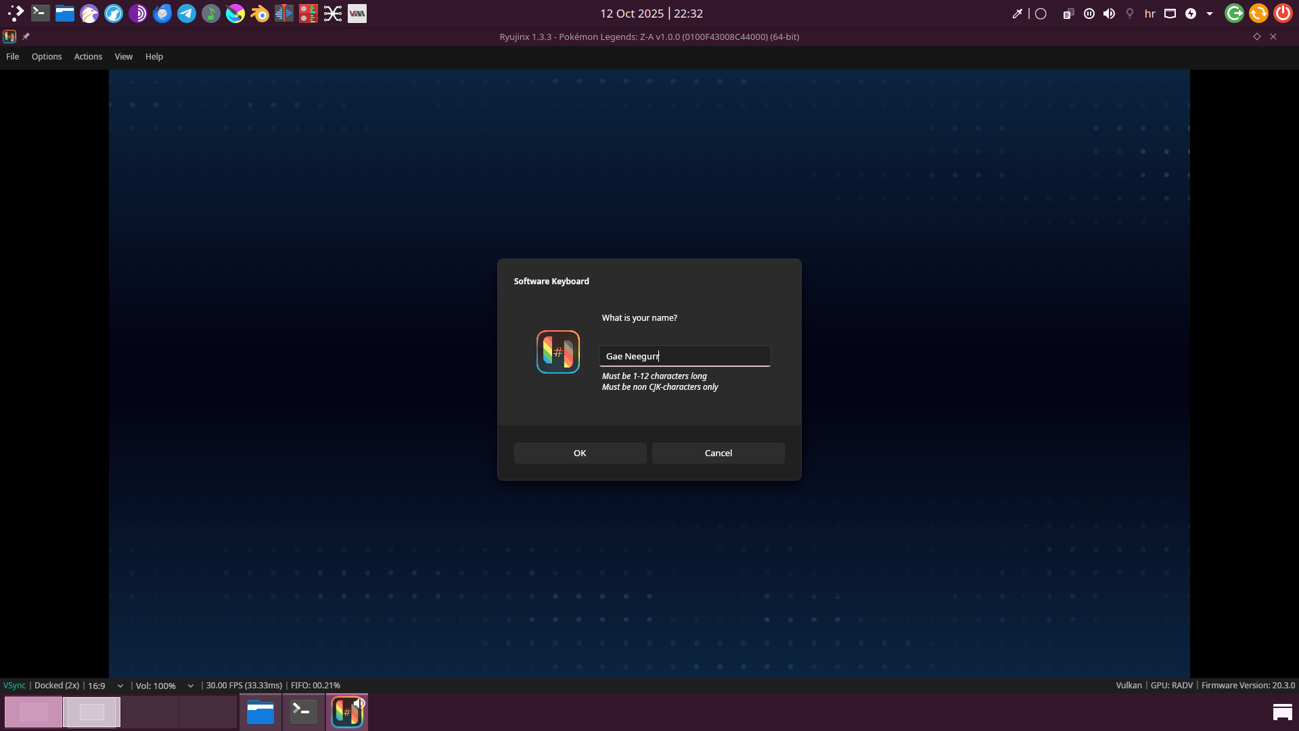
Task: Open Krita from the top panel
Action: 235,14
